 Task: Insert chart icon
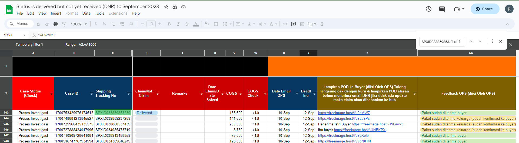tap(302, 24)
